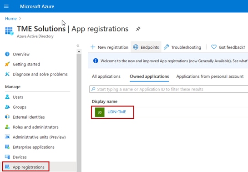
Task: Click the Display name column header
Action: pyautogui.click(x=105, y=101)
